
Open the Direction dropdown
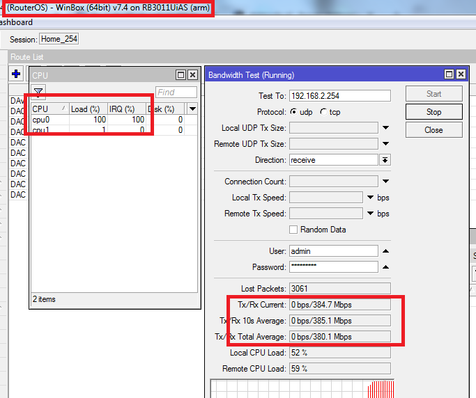pyautogui.click(x=385, y=160)
